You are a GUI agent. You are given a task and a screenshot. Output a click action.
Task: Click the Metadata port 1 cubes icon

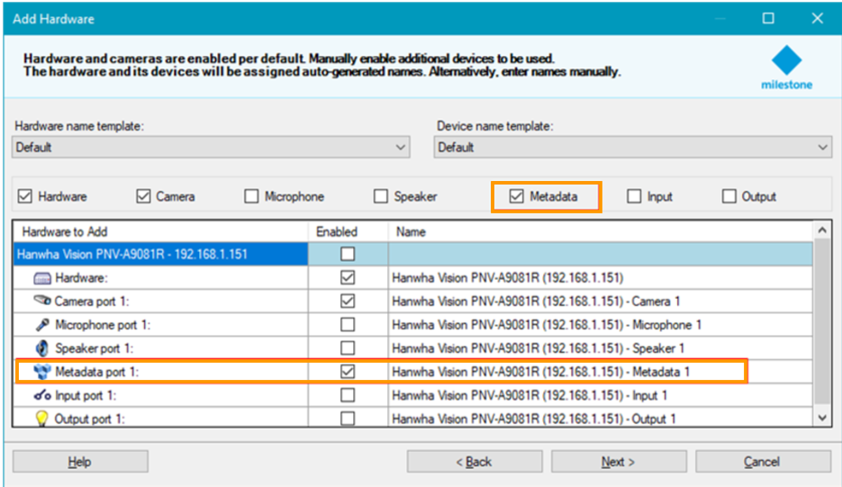point(42,372)
